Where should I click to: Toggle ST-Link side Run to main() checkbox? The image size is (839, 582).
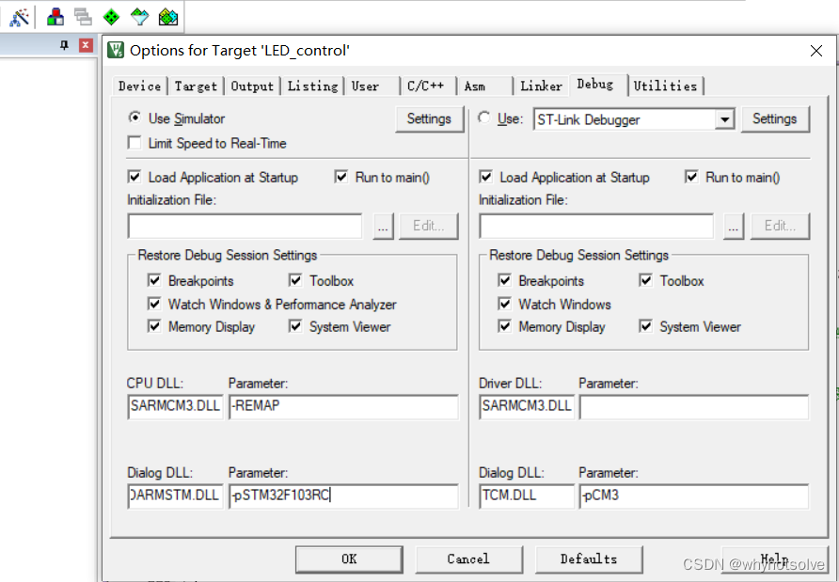pyautogui.click(x=692, y=177)
